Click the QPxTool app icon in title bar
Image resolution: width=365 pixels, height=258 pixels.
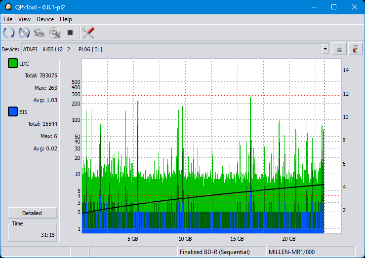(8, 7)
